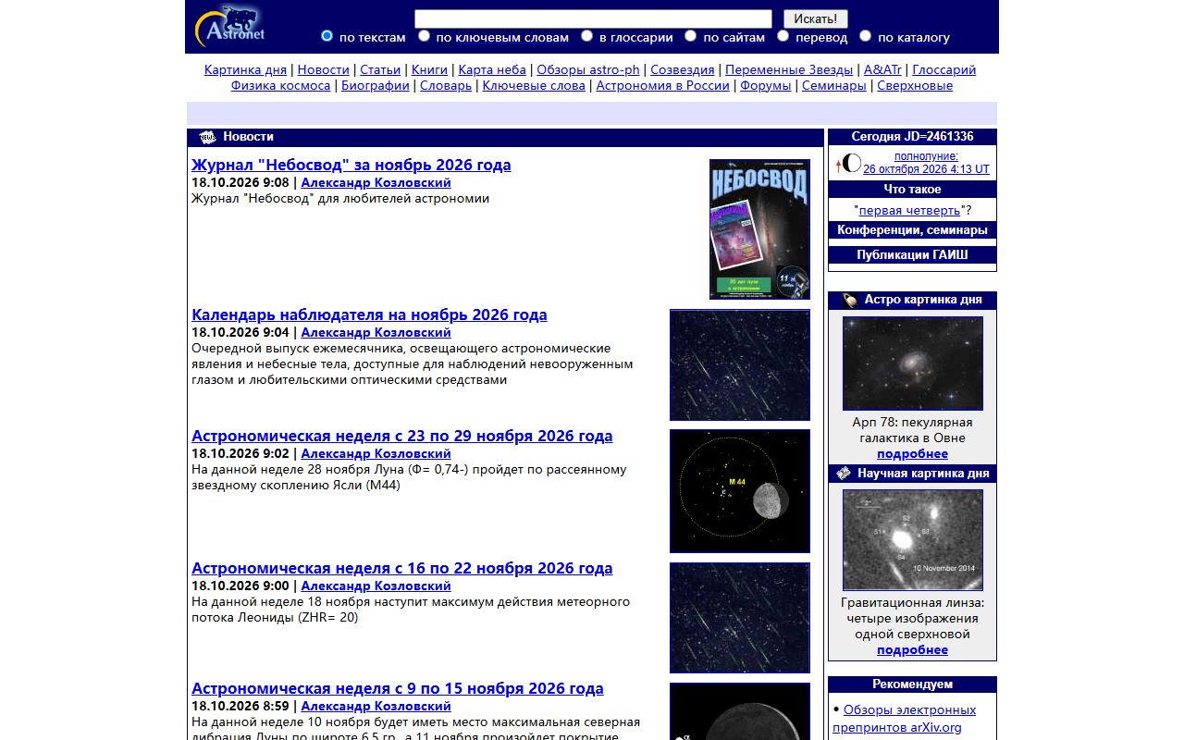Open Астрономическая неделя с 9 по 15 ноября
1184x740 pixels.
pyautogui.click(x=398, y=688)
